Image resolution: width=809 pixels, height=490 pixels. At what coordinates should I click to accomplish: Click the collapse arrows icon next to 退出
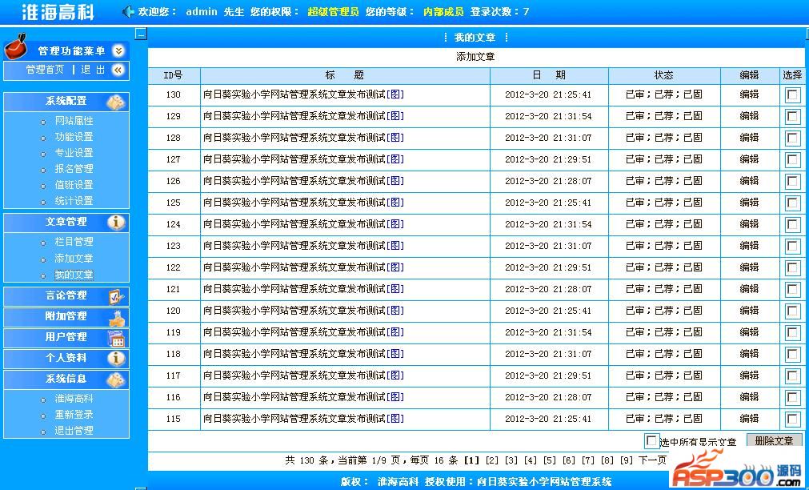coord(118,70)
